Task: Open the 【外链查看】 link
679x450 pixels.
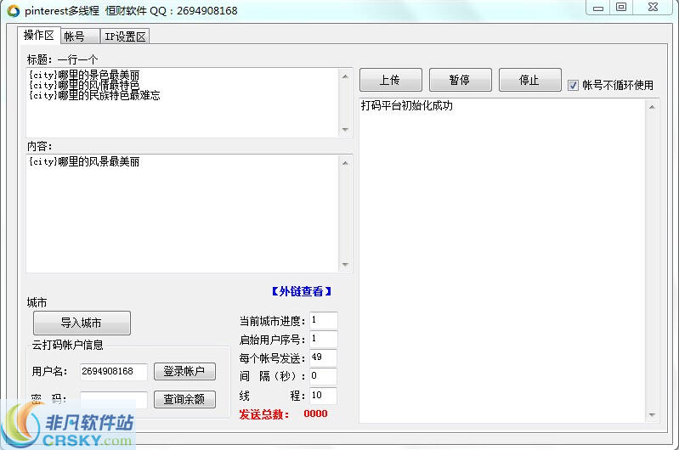Action: 302,291
